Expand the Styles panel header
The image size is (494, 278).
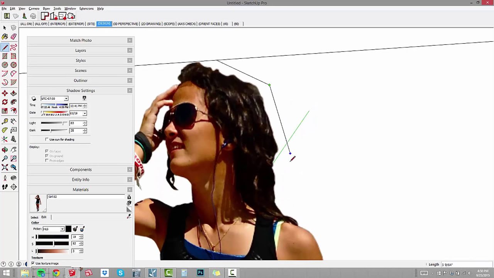coord(81,60)
